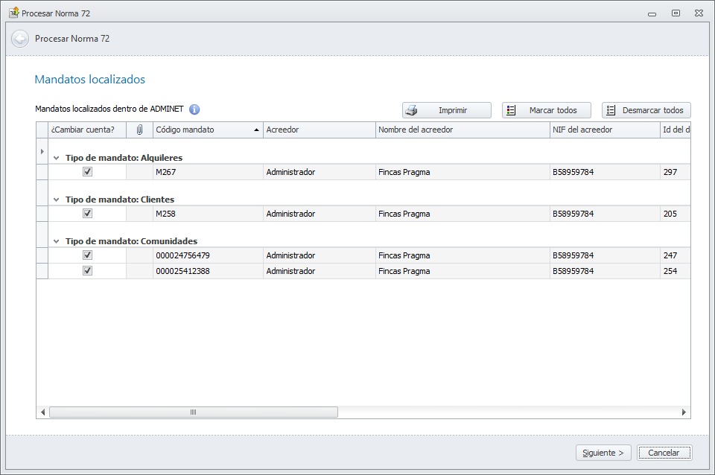Click the row indicator arrow at grid left
Screen dimensions: 715x475
click(x=42, y=151)
